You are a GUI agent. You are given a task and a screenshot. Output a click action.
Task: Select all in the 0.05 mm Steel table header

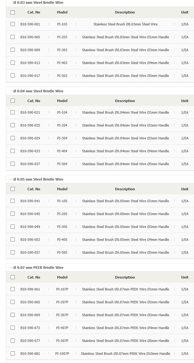(13, 189)
